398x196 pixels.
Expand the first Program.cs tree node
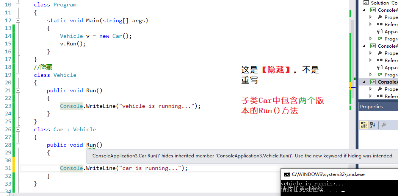370,39
